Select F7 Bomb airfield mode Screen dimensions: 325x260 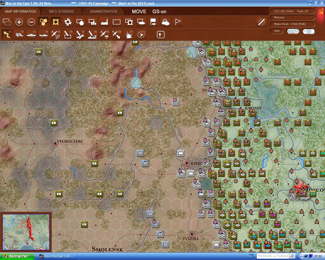(x=80, y=35)
